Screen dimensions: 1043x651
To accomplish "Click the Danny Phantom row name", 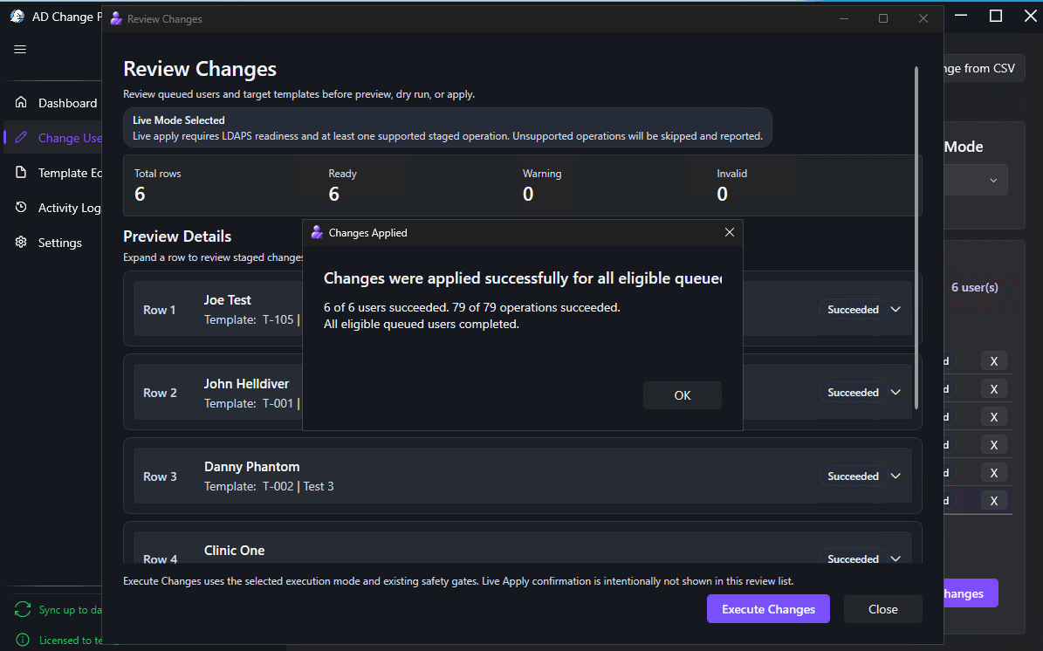I will [x=251, y=467].
